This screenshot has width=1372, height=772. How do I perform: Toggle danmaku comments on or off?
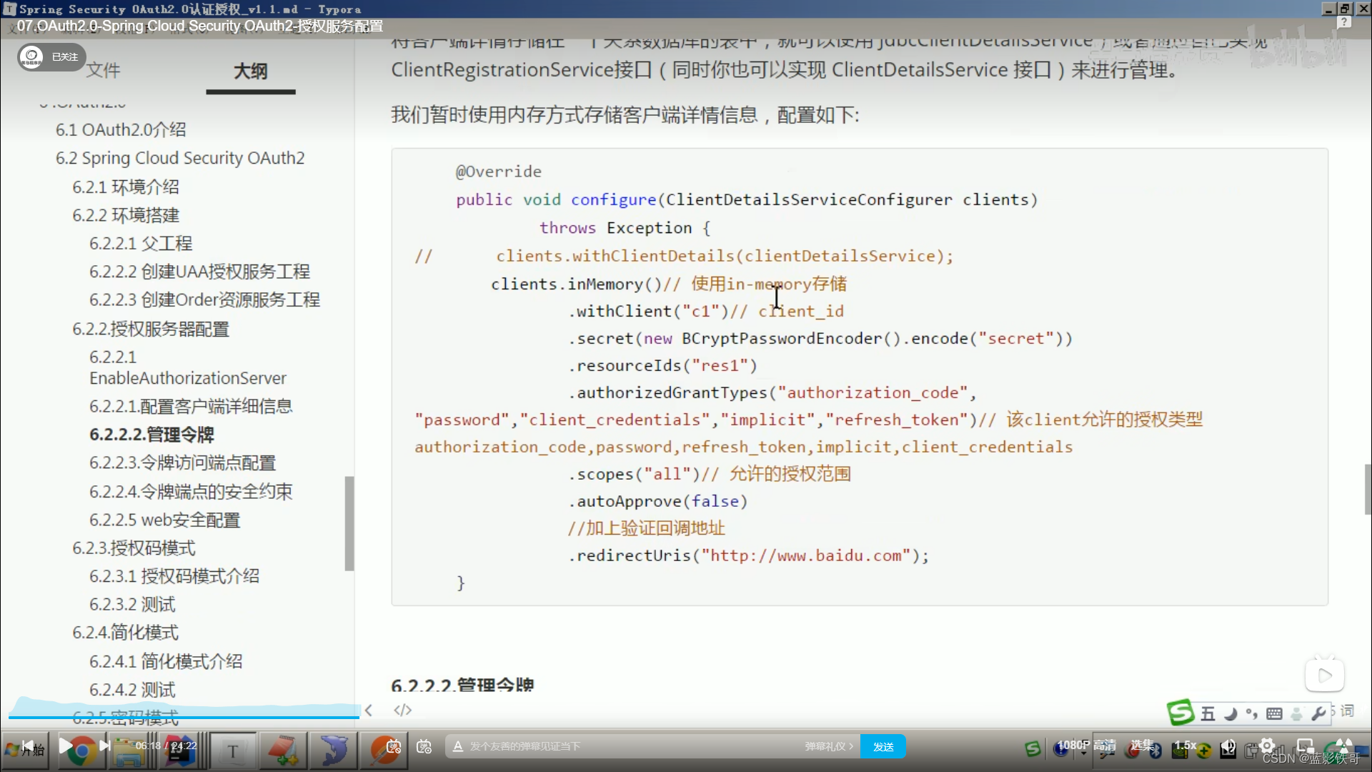pyautogui.click(x=394, y=746)
